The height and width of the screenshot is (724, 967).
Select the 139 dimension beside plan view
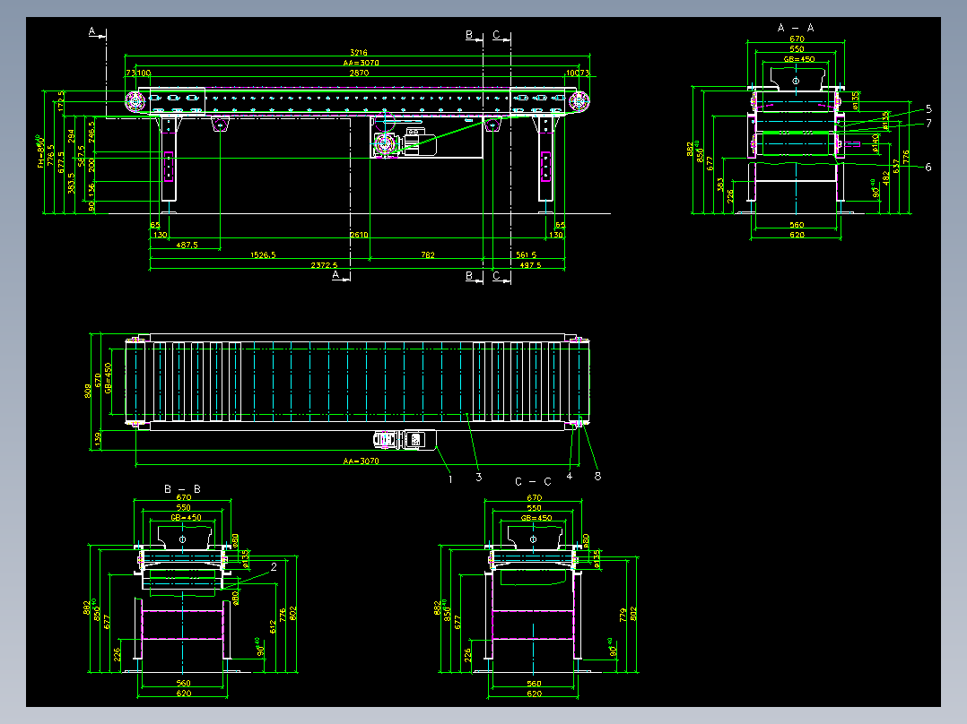click(x=98, y=439)
